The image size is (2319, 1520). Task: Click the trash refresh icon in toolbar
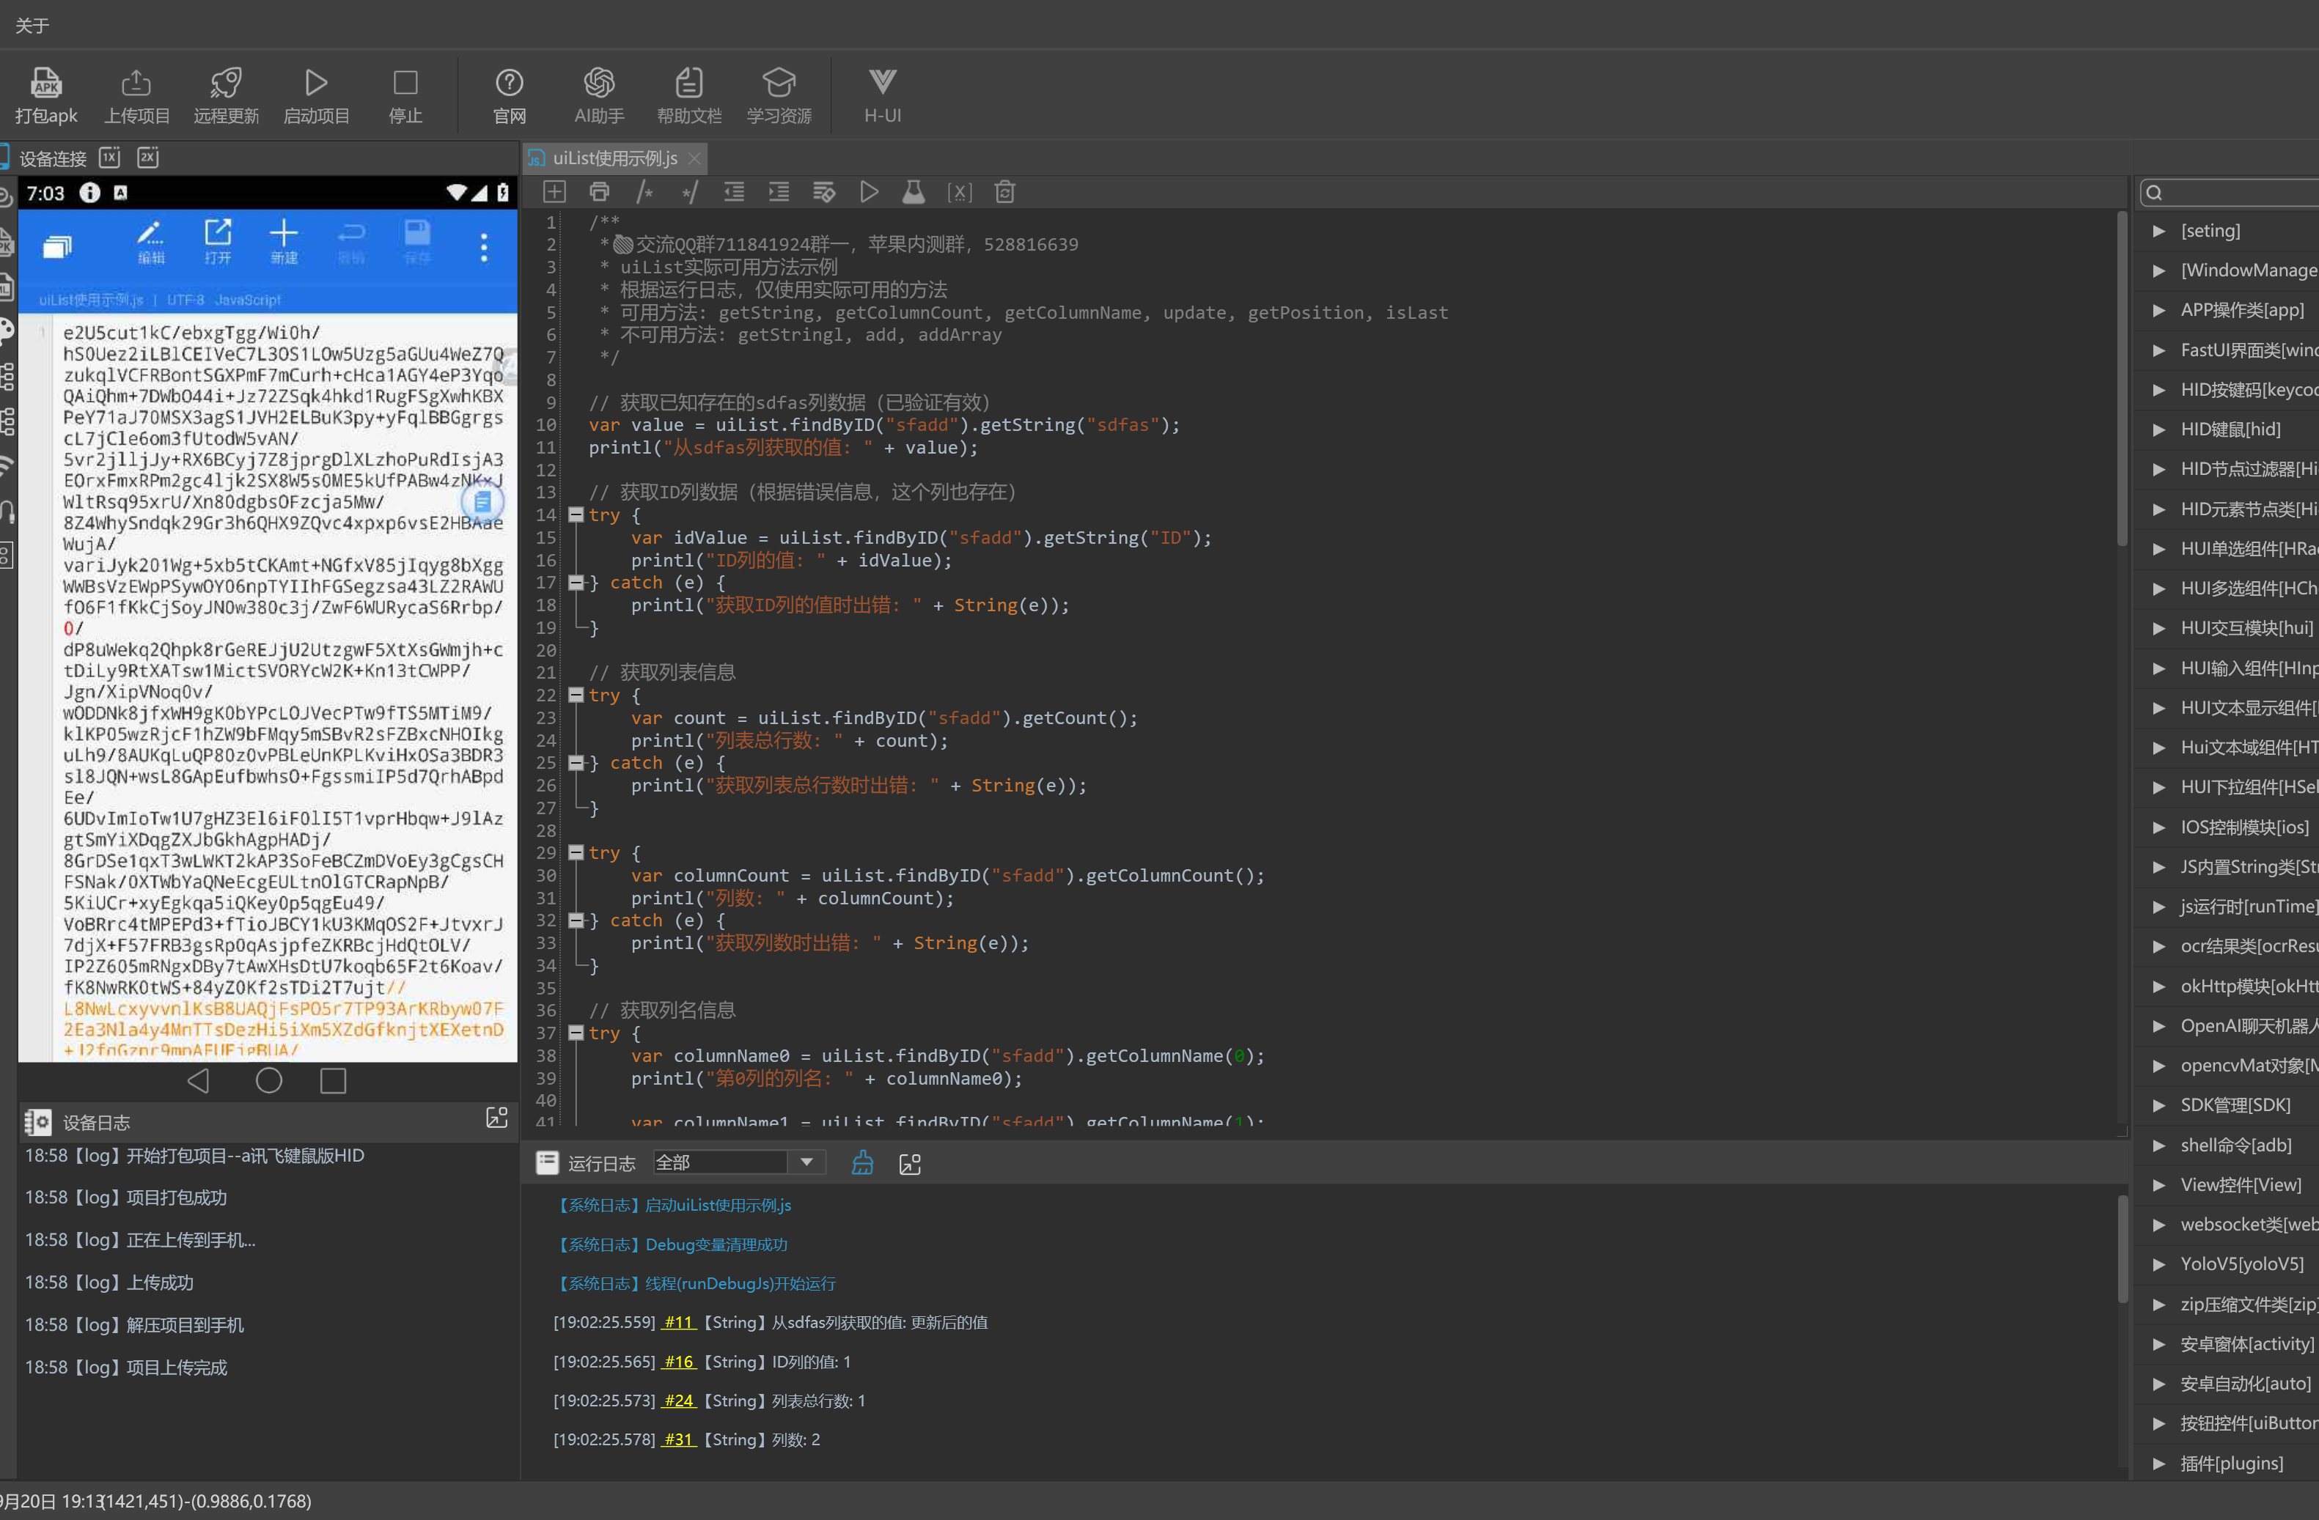(1004, 192)
